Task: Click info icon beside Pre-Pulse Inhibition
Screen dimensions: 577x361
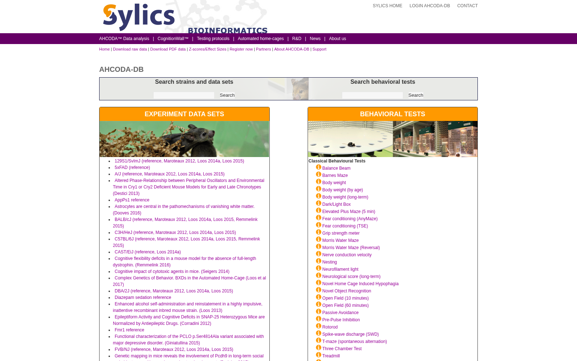Action: (x=318, y=319)
